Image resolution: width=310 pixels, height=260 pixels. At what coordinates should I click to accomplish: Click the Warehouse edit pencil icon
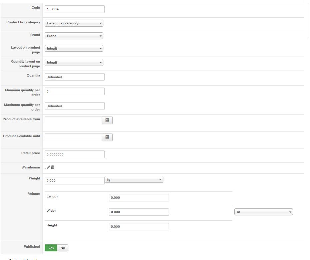[x=49, y=167]
